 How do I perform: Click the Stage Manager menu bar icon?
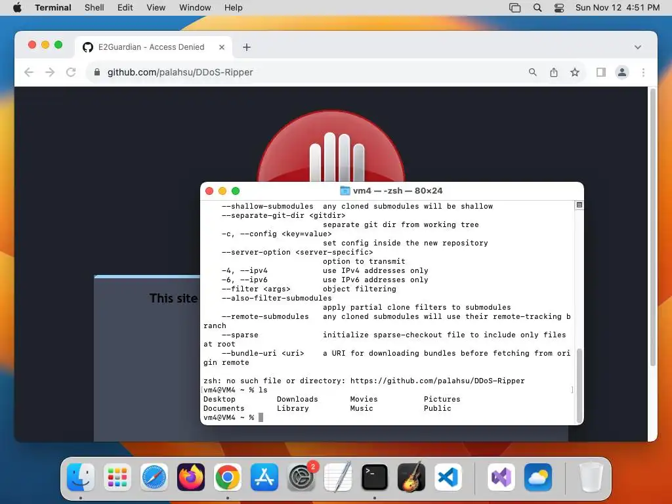tap(514, 7)
